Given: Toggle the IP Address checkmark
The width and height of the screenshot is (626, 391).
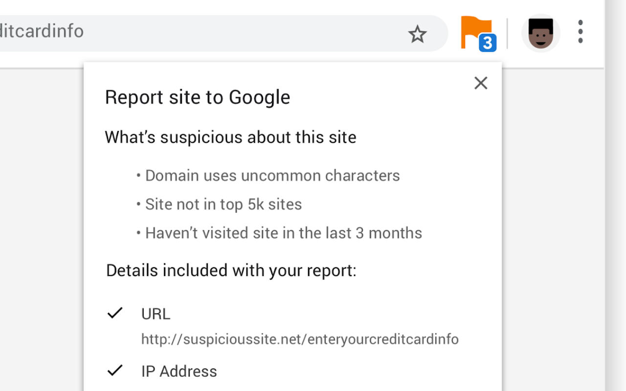Looking at the screenshot, I should [115, 370].
